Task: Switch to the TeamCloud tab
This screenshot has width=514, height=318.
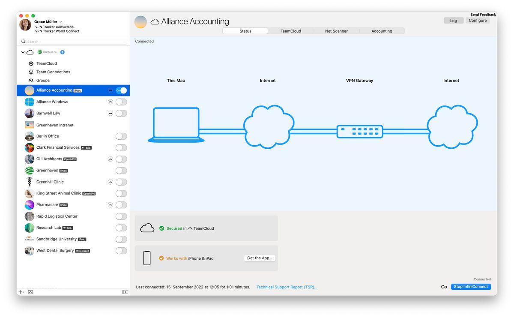Action: [291, 31]
